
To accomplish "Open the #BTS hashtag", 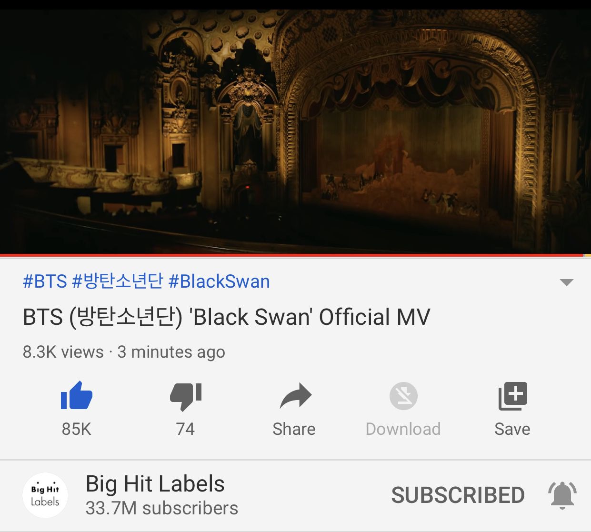I will click(x=45, y=281).
